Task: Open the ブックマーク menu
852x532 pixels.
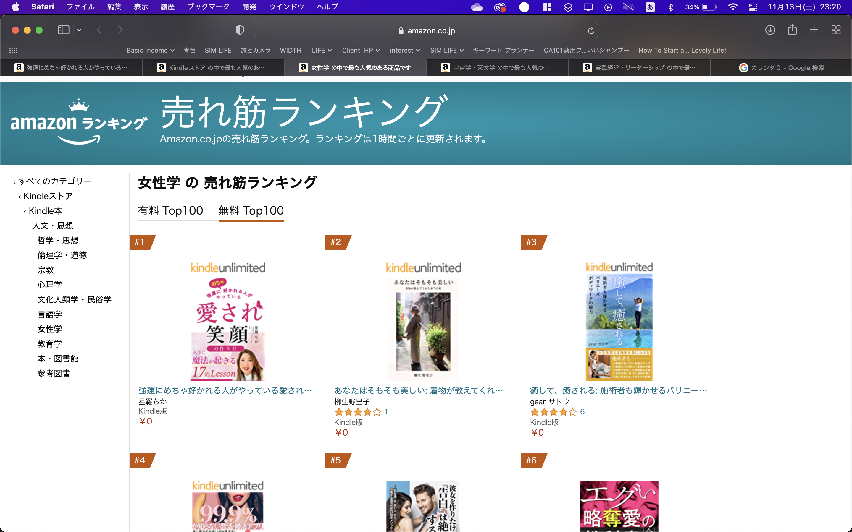Action: [208, 7]
